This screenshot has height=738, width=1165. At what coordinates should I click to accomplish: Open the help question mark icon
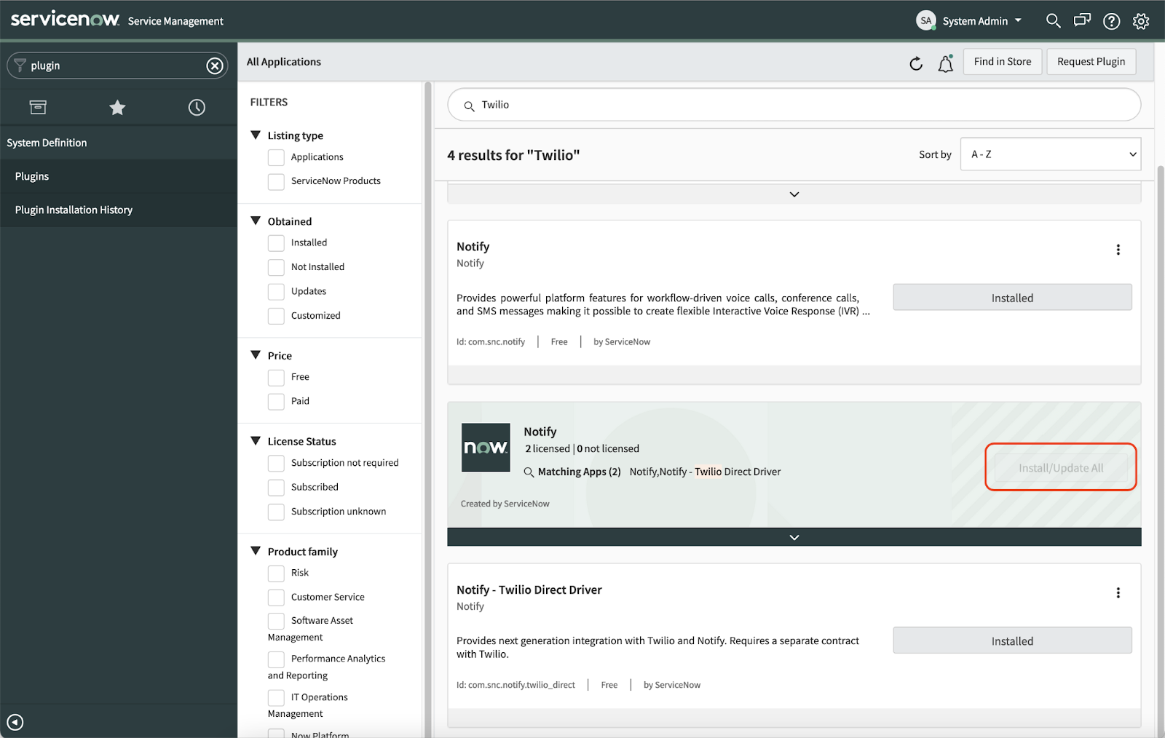(x=1111, y=20)
